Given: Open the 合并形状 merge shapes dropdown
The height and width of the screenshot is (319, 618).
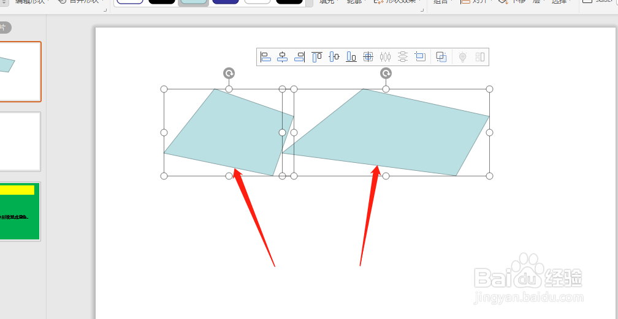Looking at the screenshot, I should pos(81,2).
